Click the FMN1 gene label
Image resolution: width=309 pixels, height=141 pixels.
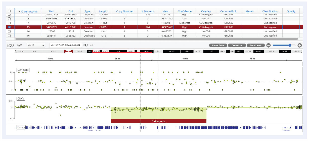90,131
